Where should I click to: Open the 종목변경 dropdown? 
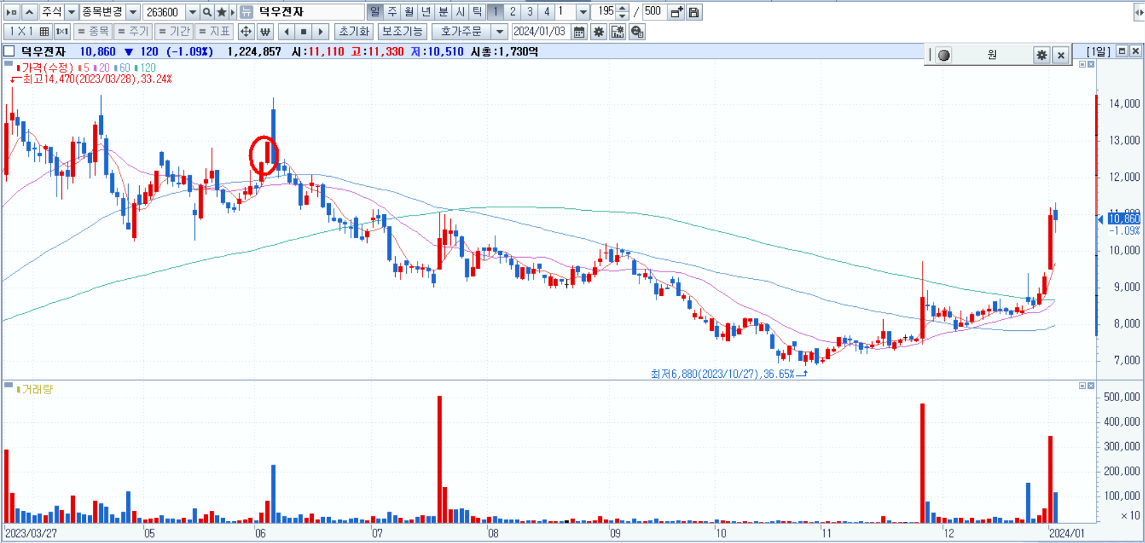coord(133,12)
